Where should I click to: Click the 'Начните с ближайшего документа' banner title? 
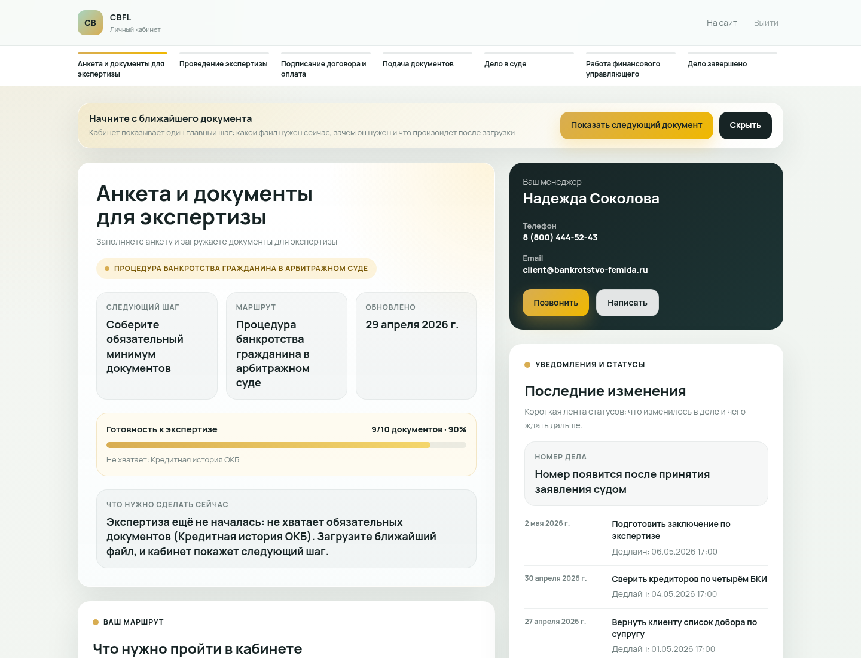coord(170,118)
